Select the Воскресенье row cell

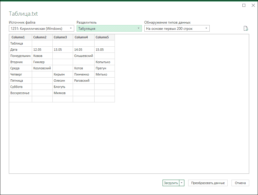coord(20,93)
